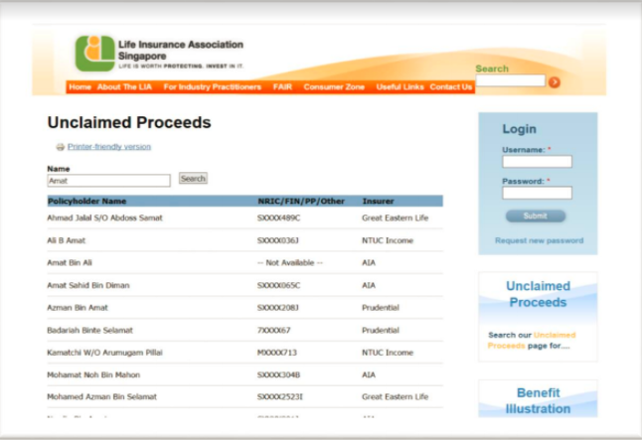Screen dimensions: 642x440
Task: Go to the FAIR menu item
Action: coord(282,87)
